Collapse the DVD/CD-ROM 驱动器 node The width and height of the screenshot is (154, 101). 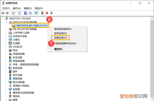tap(6, 22)
